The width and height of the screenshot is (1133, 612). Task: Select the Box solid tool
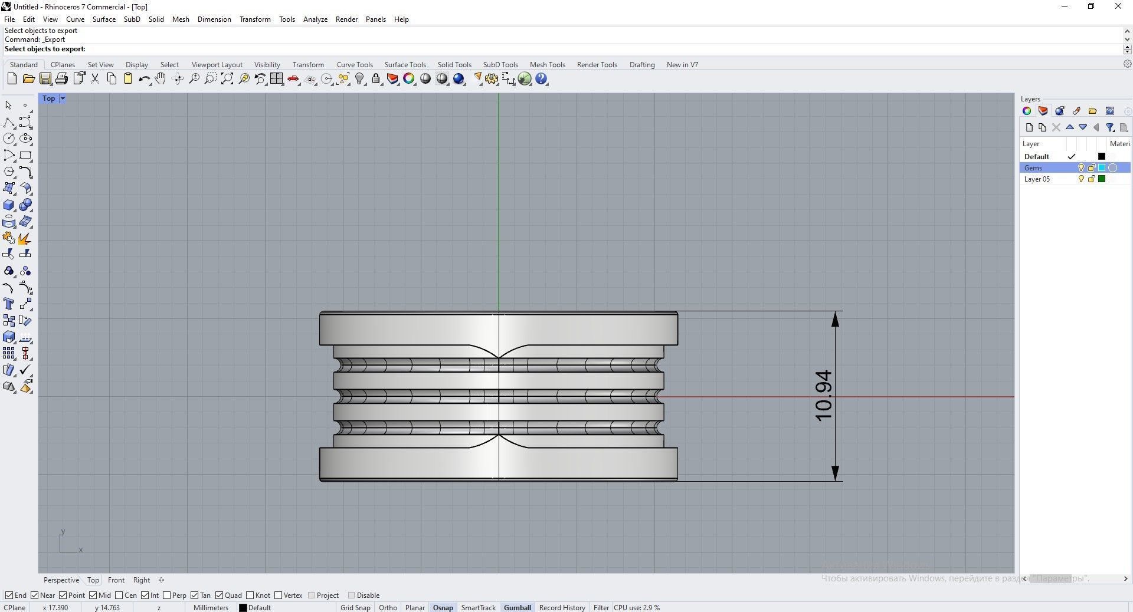pyautogui.click(x=9, y=205)
